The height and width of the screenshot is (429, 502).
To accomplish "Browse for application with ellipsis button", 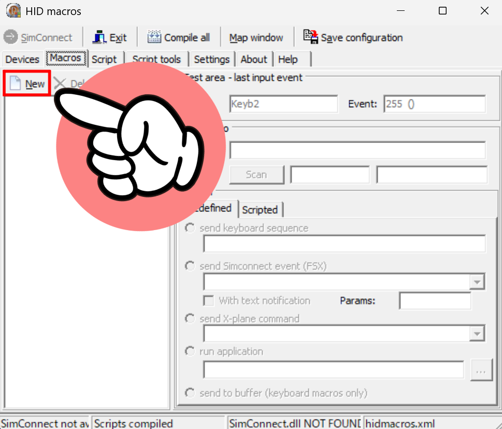I will (480, 371).
